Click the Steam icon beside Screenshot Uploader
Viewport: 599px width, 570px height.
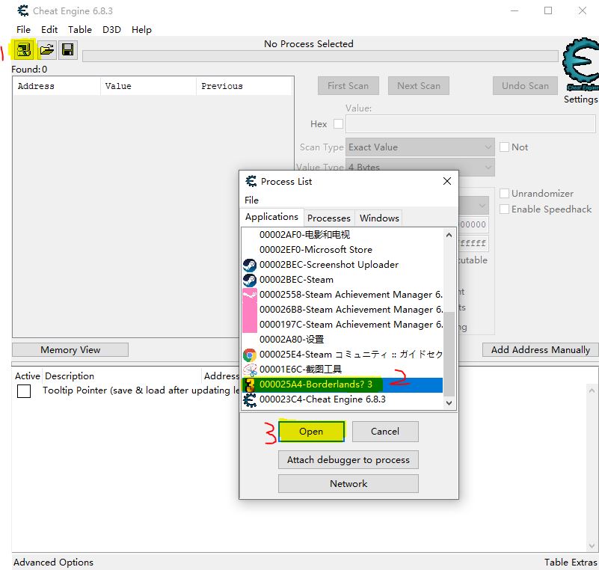click(x=250, y=265)
